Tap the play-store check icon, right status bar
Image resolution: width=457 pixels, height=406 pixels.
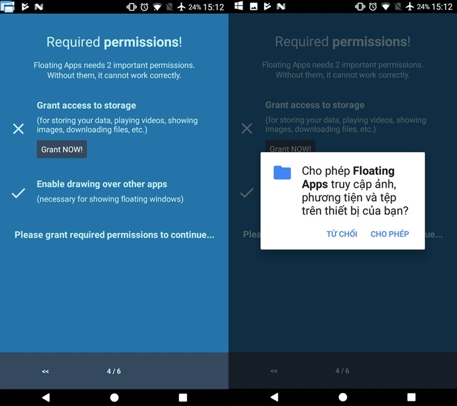(267, 6)
